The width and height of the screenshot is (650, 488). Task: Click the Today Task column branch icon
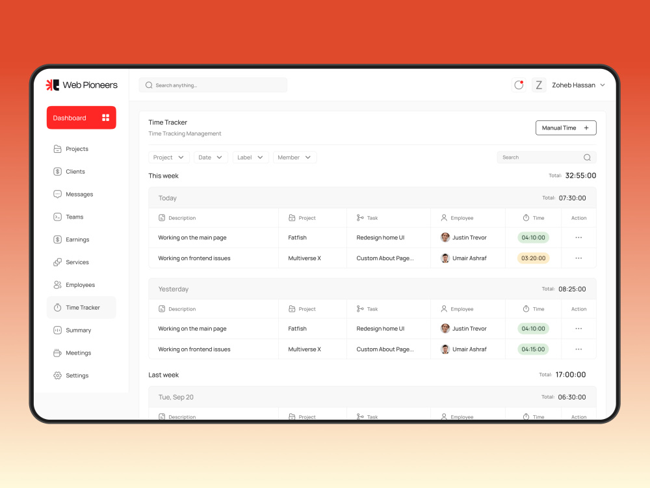(x=360, y=218)
